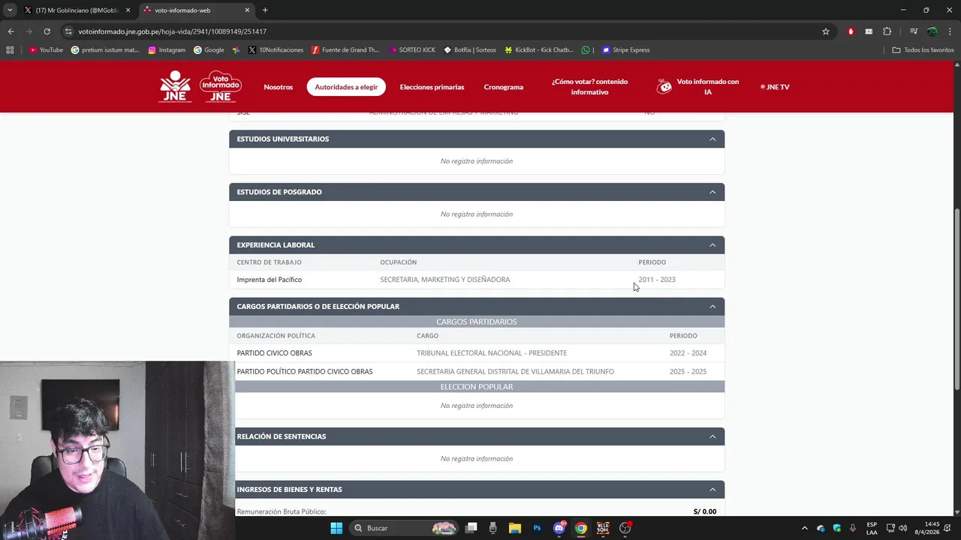Click the address bar URL
Screen dimensions: 961x540
173,31
